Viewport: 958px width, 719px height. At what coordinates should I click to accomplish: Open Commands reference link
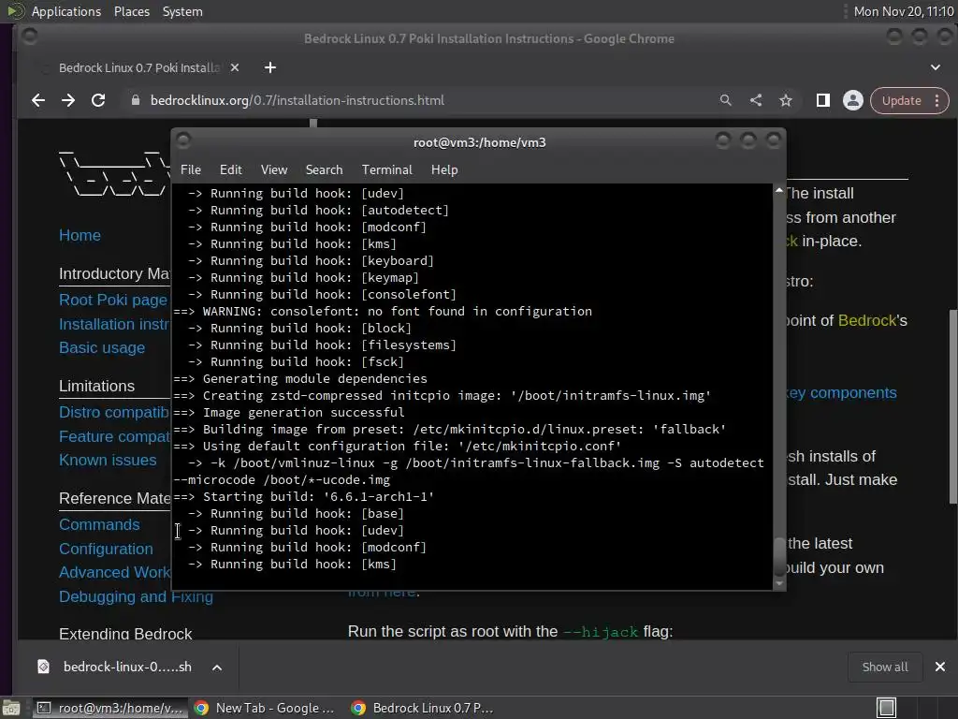click(99, 525)
